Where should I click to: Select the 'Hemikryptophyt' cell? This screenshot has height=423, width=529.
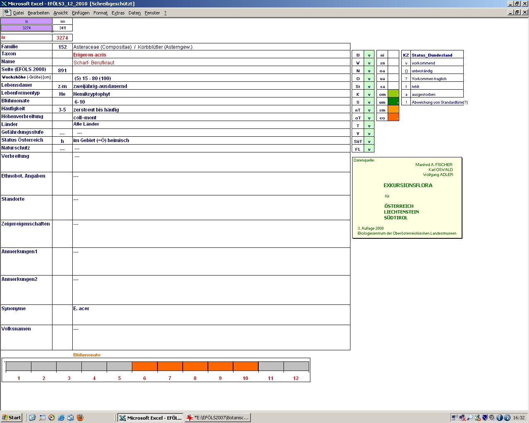pos(211,94)
